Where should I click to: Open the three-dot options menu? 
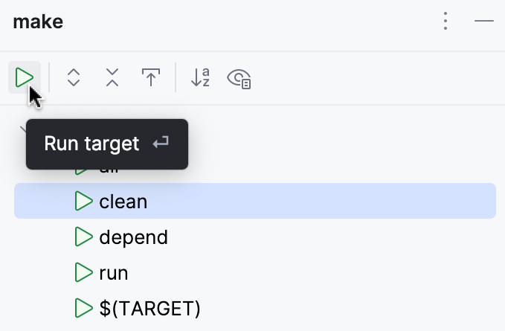click(446, 22)
